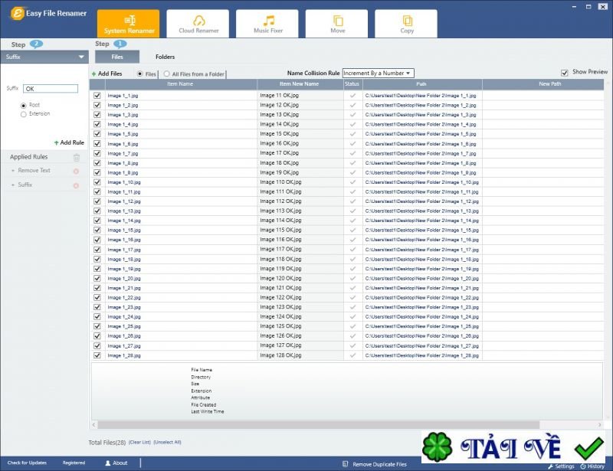The width and height of the screenshot is (613, 471).
Task: Choose the Extension radio option
Action: (x=24, y=114)
